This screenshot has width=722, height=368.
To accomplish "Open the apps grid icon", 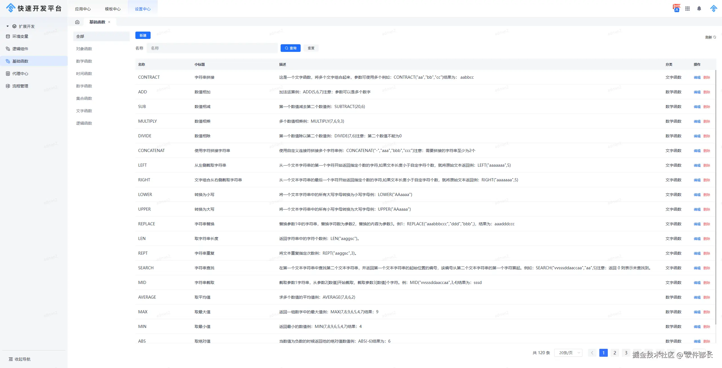I will [x=687, y=9].
